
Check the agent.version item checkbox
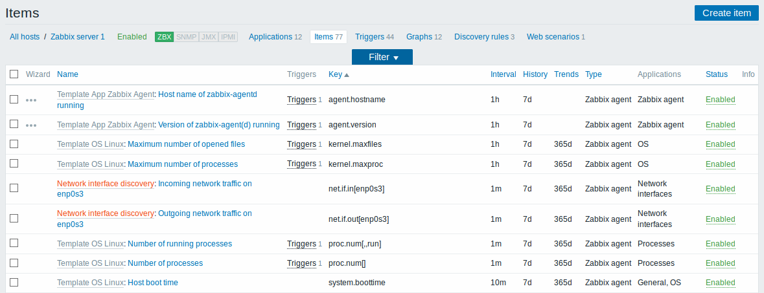pyautogui.click(x=14, y=124)
